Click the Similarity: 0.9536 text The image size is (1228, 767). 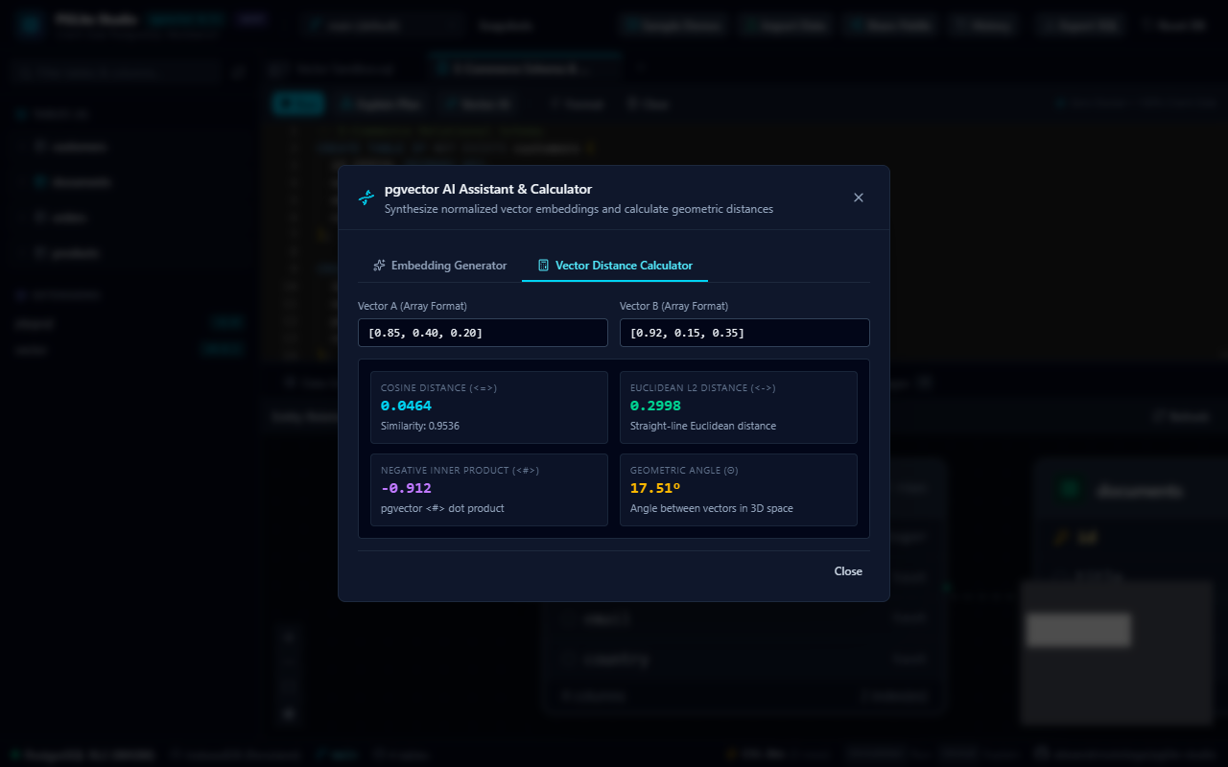point(420,426)
